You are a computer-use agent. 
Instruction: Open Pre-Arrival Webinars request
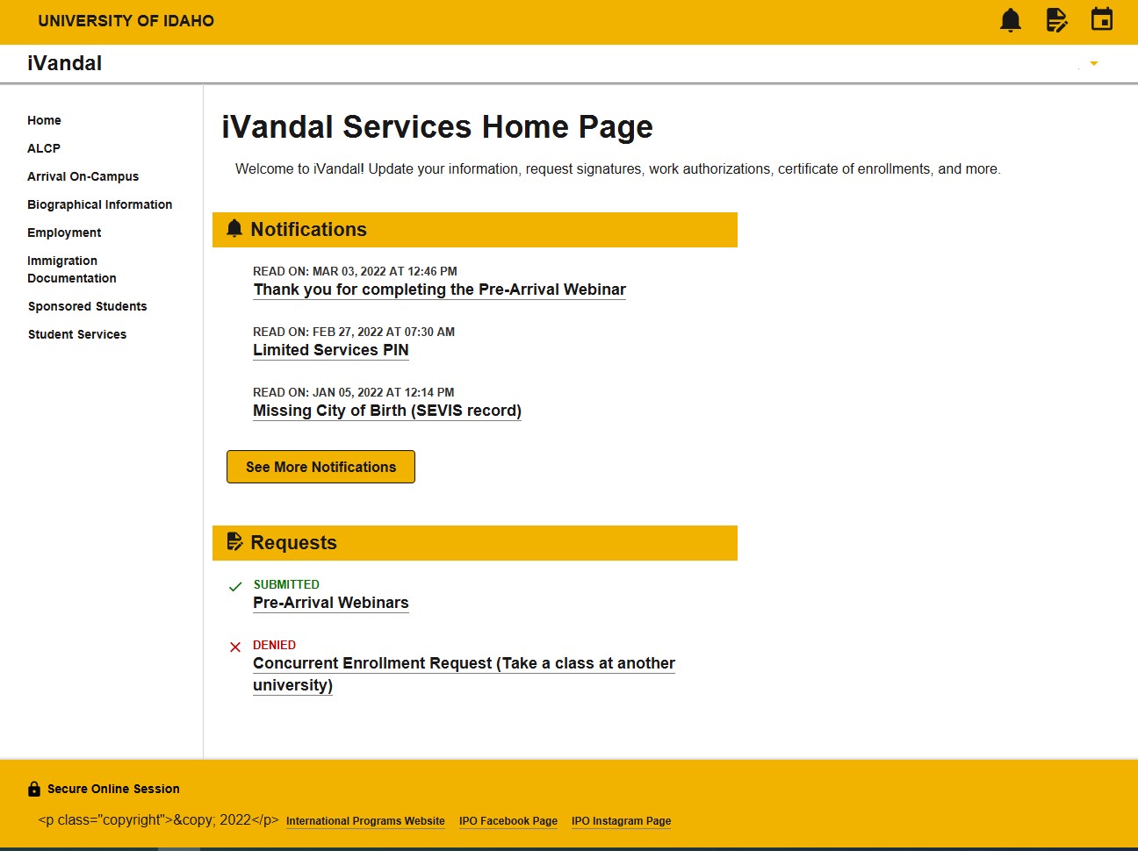pos(331,603)
